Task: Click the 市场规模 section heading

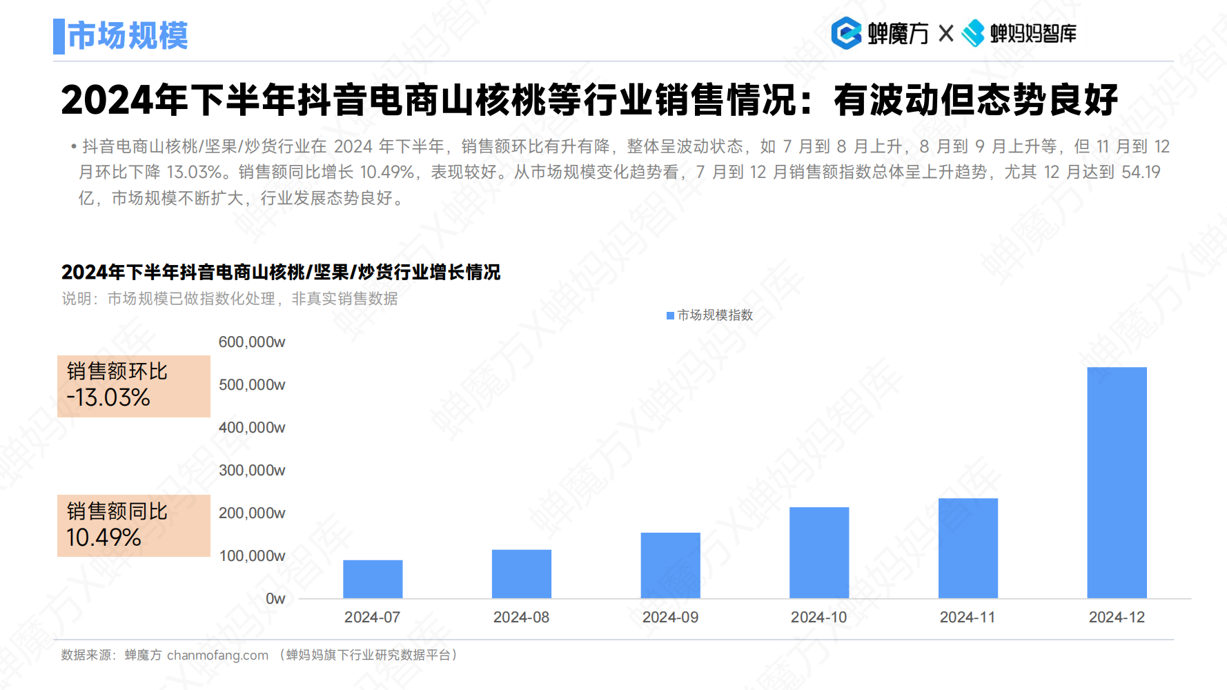Action: point(128,36)
